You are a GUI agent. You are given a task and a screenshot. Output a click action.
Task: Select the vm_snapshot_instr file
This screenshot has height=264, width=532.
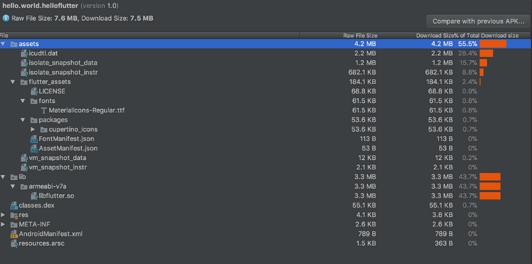[58, 167]
